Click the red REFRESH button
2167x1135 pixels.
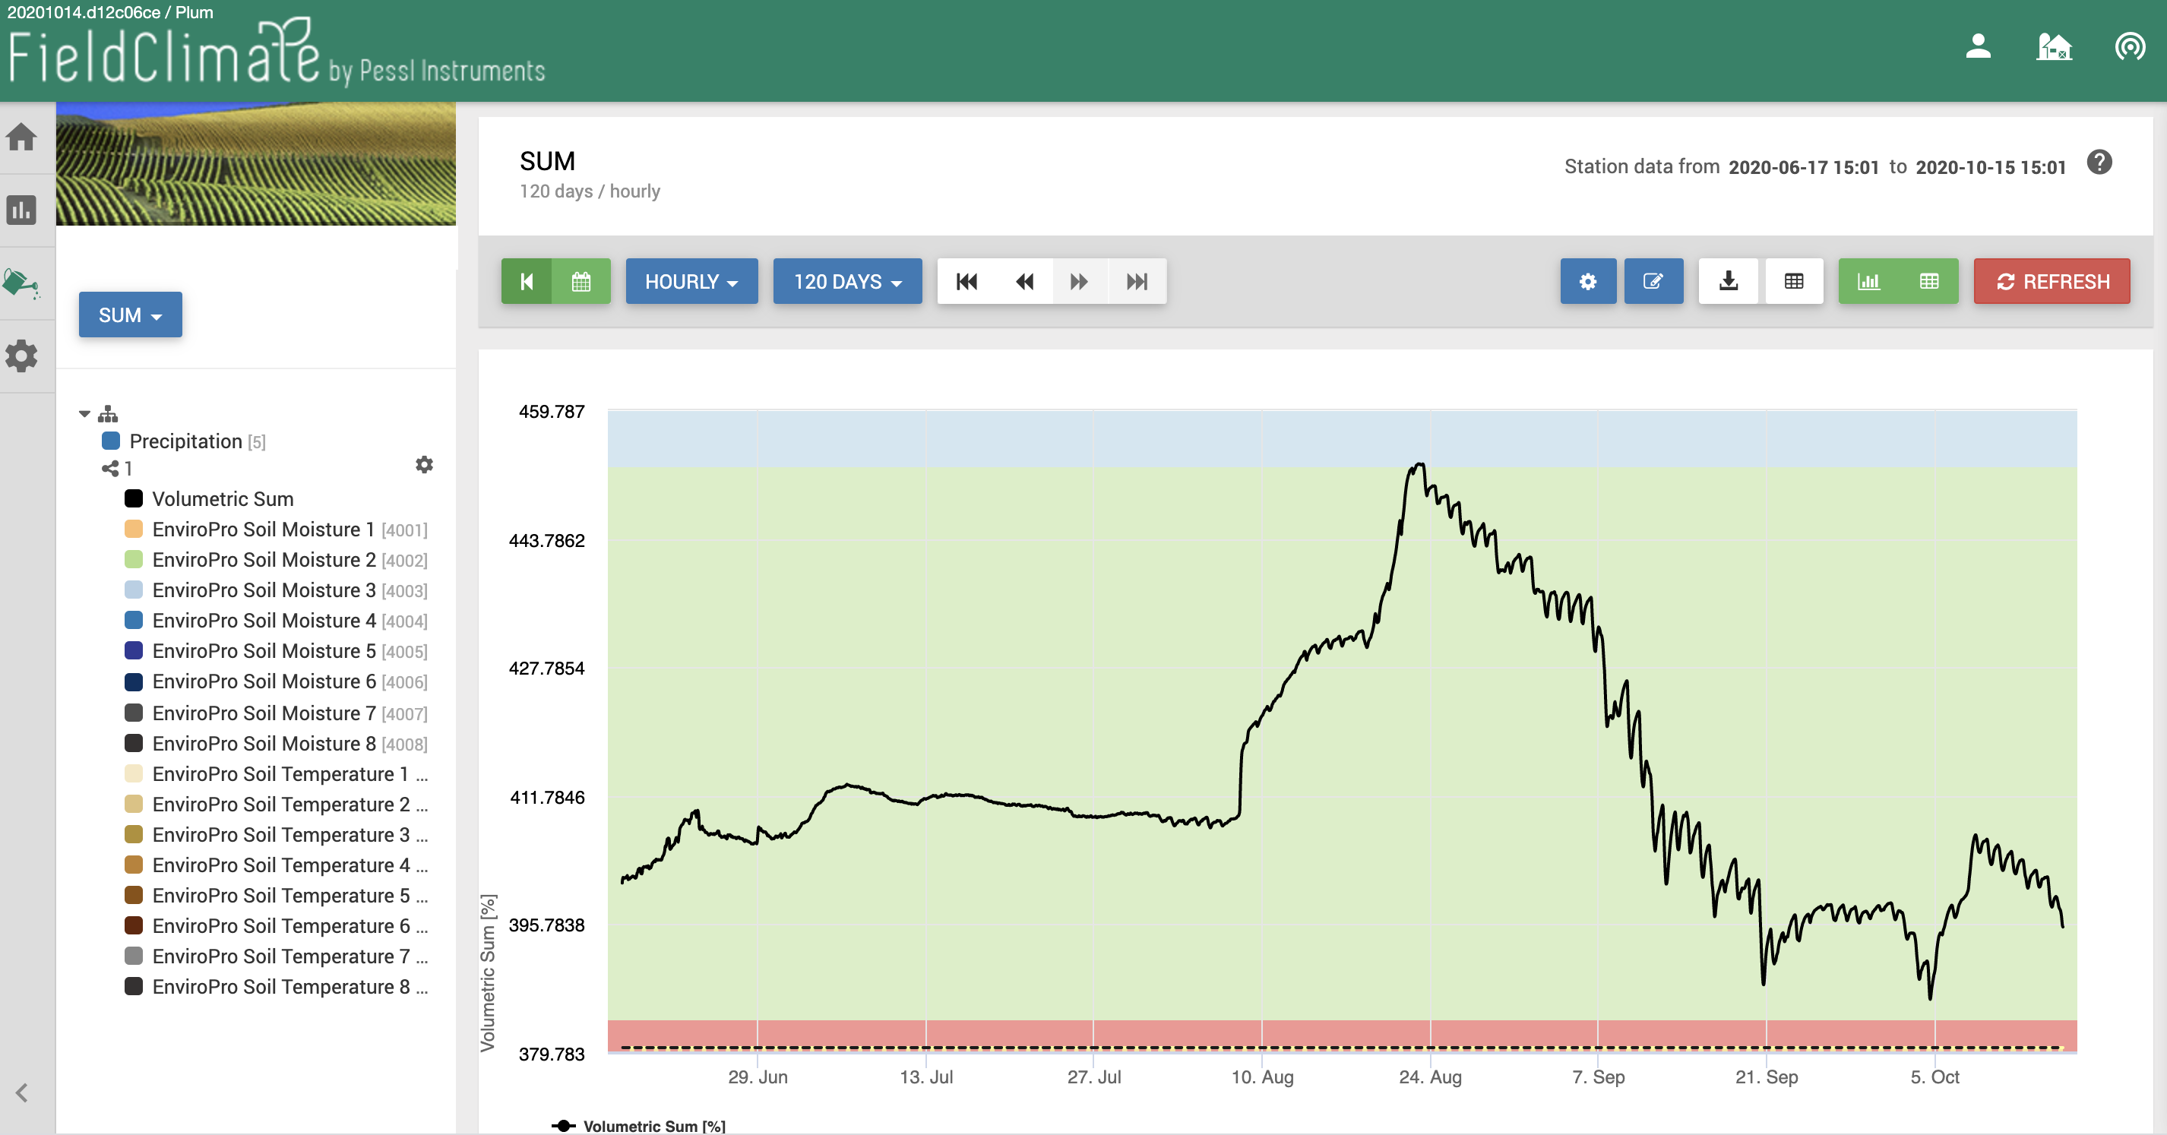[x=2052, y=281]
